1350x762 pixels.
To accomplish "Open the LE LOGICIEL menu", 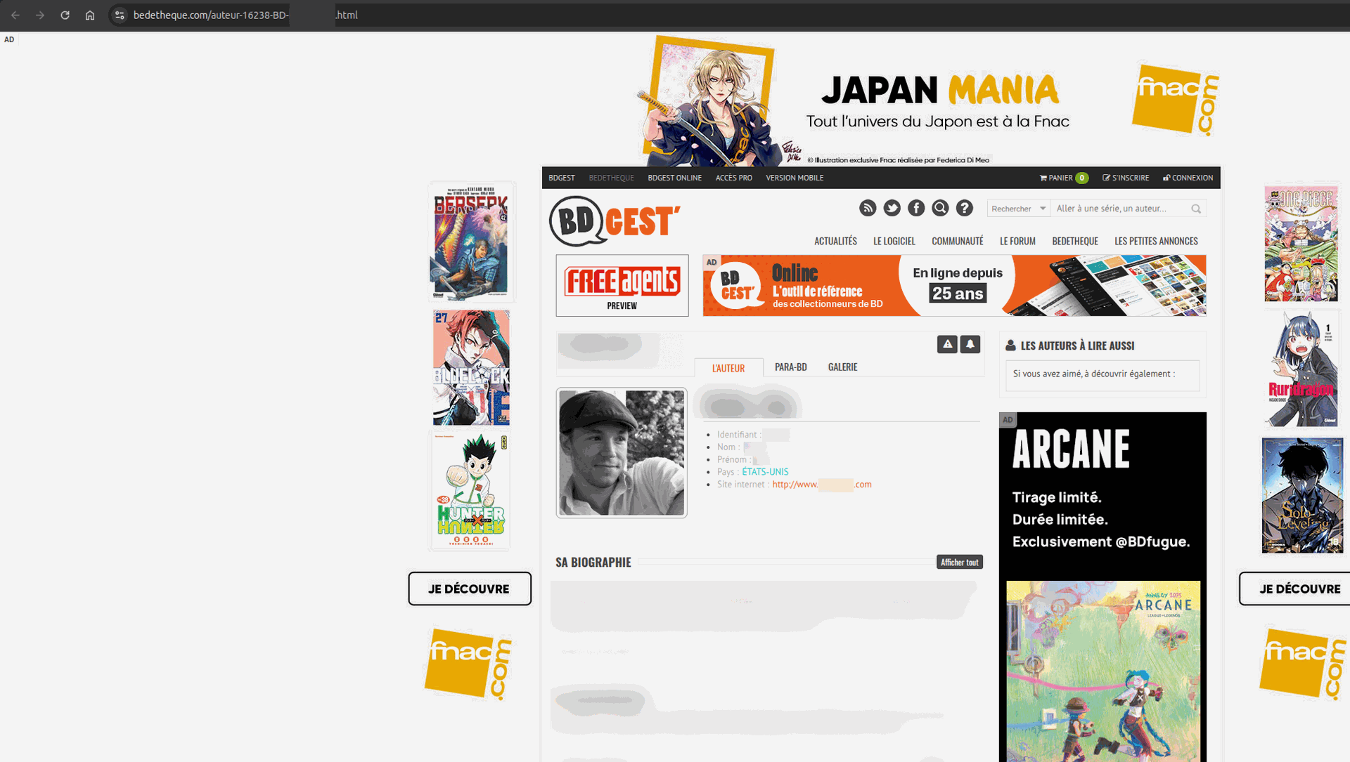I will coord(894,241).
